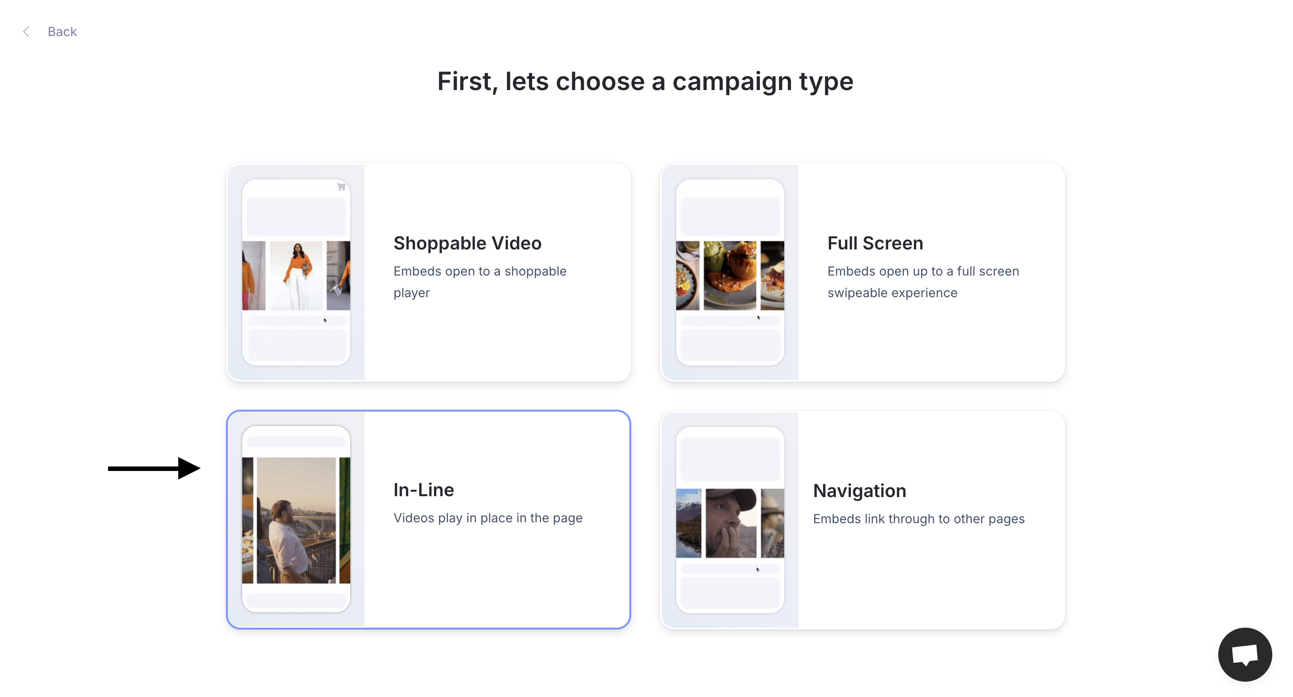Click the back chevron arrow icon
The width and height of the screenshot is (1293, 697).
pos(27,32)
